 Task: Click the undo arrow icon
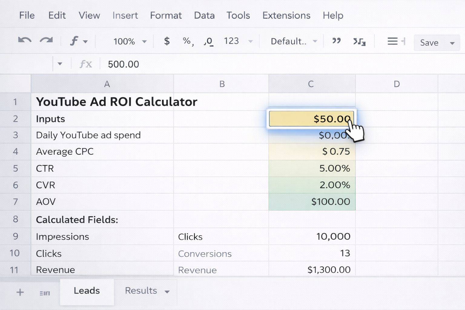[x=25, y=41]
